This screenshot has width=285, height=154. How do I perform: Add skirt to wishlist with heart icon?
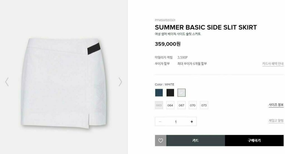pyautogui.click(x=161, y=141)
